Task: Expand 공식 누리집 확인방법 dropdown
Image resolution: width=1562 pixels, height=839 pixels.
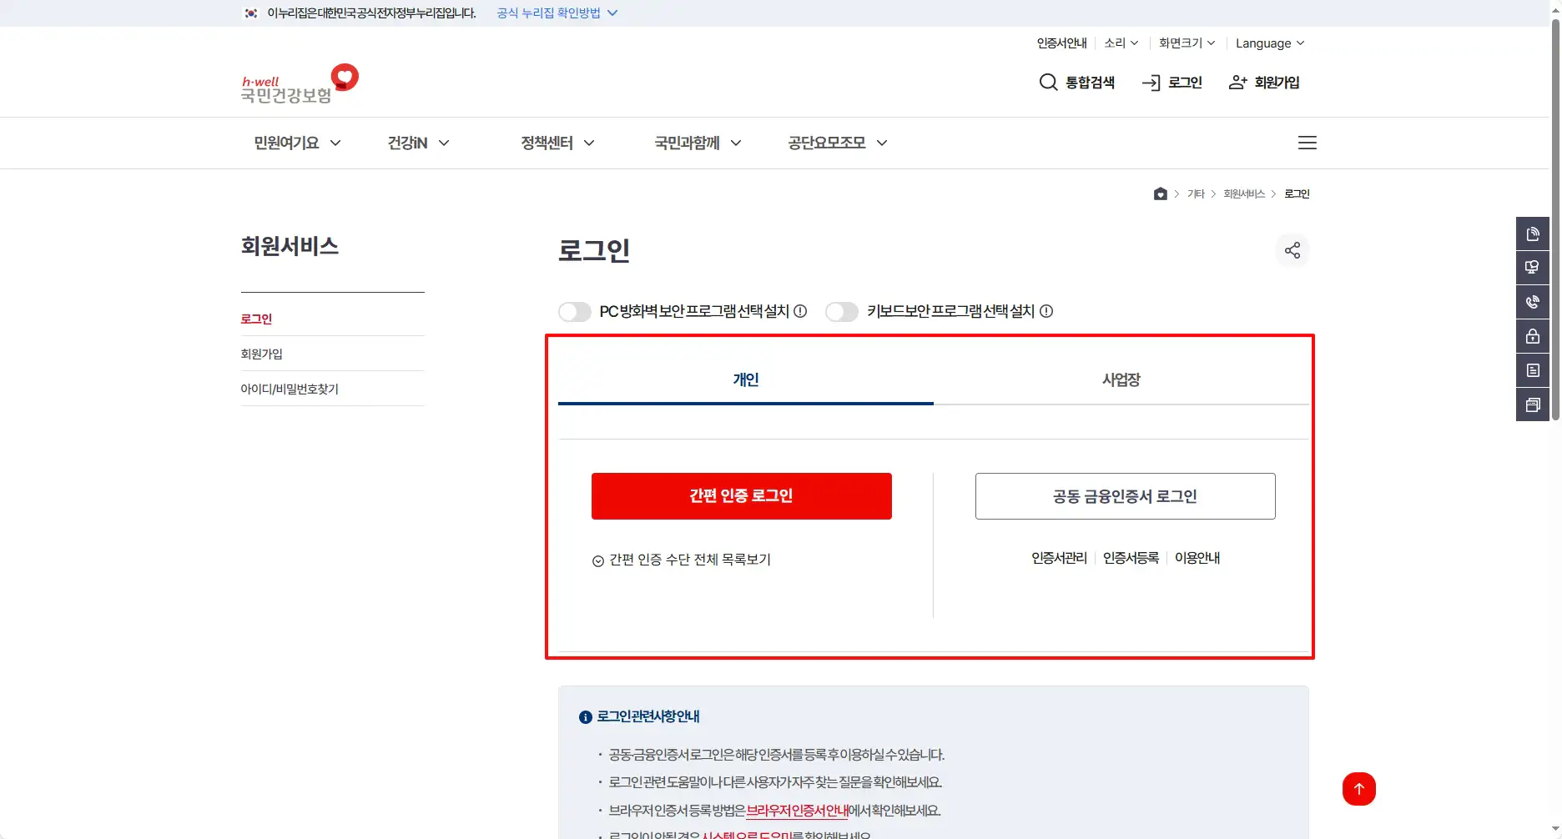Action: [557, 13]
